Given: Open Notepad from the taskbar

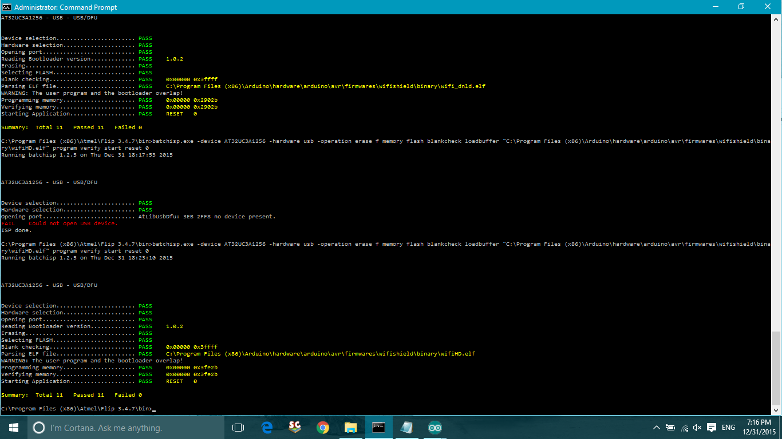Looking at the screenshot, I should tap(406, 427).
